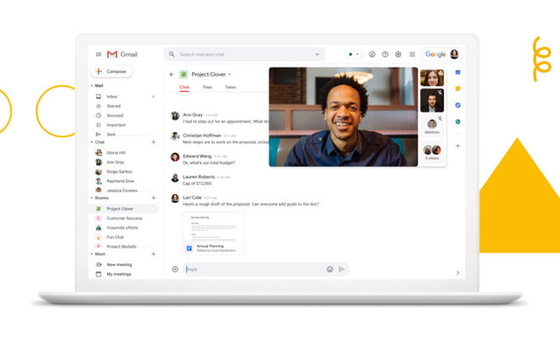
Task: Click the Google logo
Action: 435,54
